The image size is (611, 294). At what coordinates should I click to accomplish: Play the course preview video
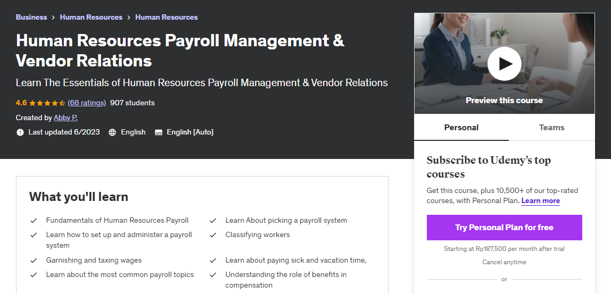coord(504,63)
